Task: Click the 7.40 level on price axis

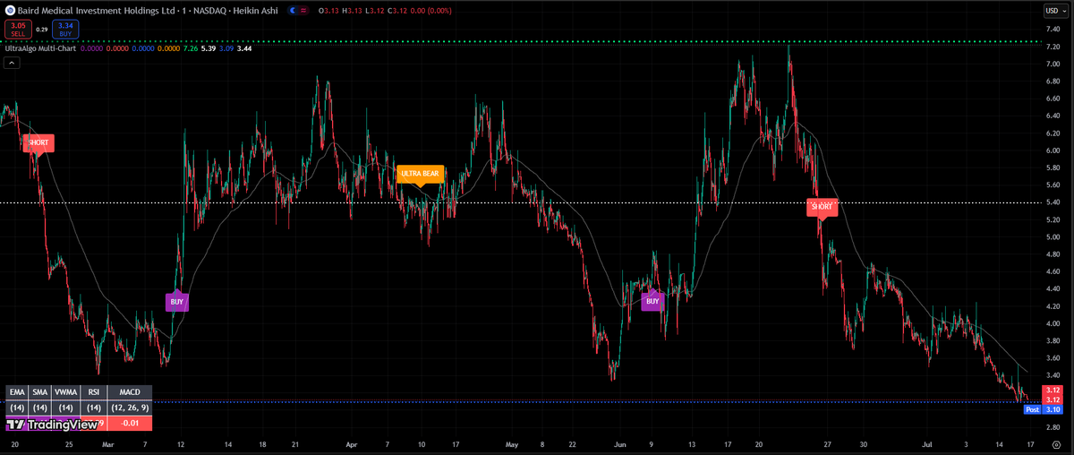Action: coord(1053,30)
